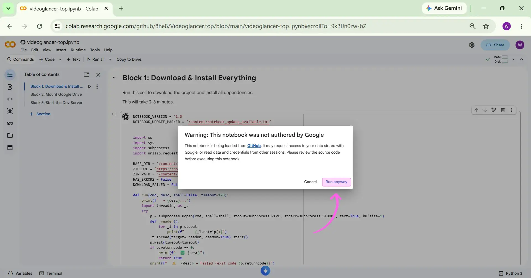Open the Tools menu
The image size is (531, 278).
pyautogui.click(x=95, y=50)
